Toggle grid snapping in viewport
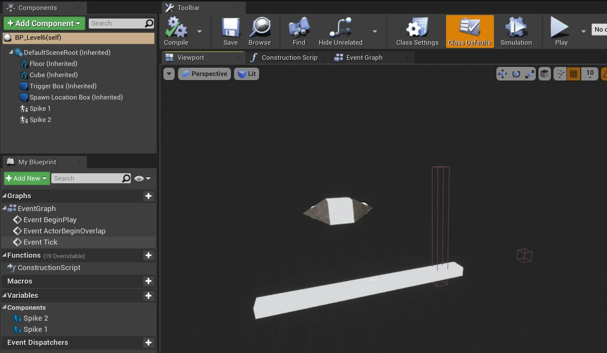This screenshot has height=353, width=607. 573,74
